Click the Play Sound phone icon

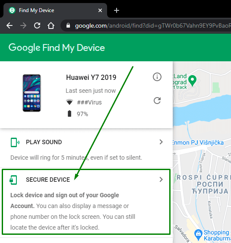pos(15,142)
